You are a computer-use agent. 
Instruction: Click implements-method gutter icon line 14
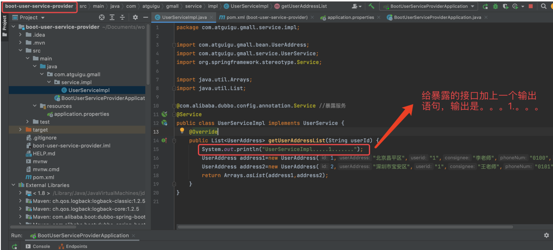[x=164, y=140]
